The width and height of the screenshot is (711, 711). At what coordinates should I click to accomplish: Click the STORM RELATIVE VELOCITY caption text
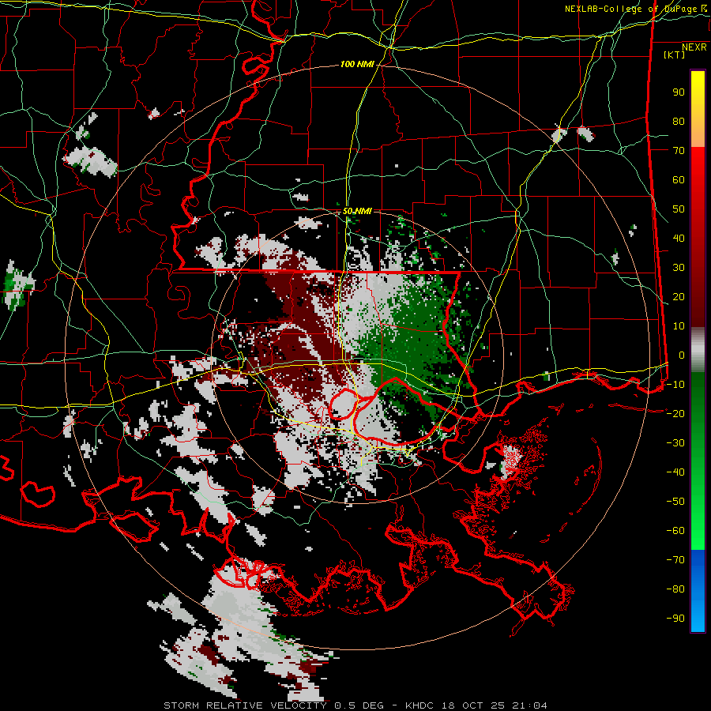245,705
